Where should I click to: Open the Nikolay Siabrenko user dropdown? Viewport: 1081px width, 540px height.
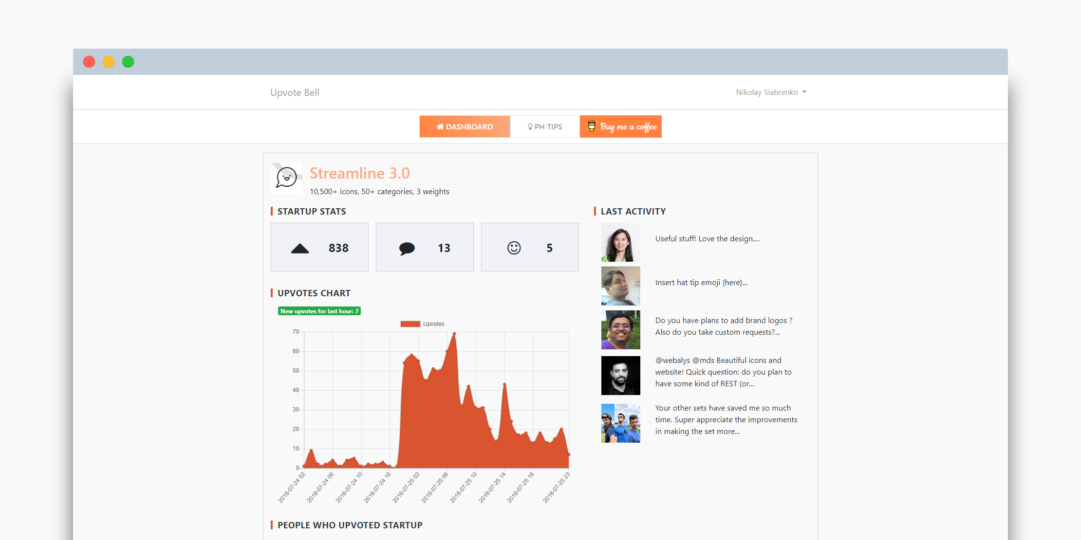point(771,92)
